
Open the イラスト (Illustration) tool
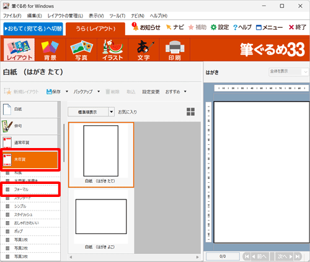pos(113,50)
